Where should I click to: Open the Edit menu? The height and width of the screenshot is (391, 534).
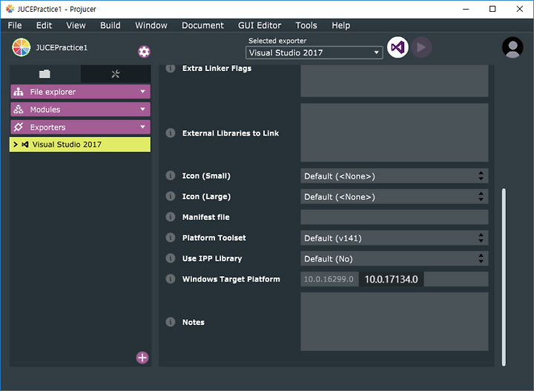click(x=44, y=25)
